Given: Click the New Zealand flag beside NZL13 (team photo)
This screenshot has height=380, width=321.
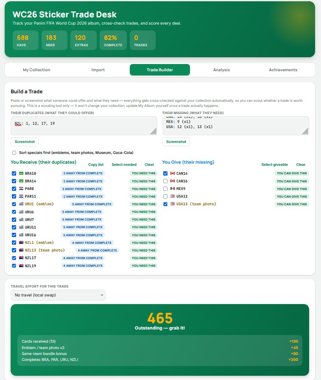Looking at the screenshot, I should tap(21, 250).
